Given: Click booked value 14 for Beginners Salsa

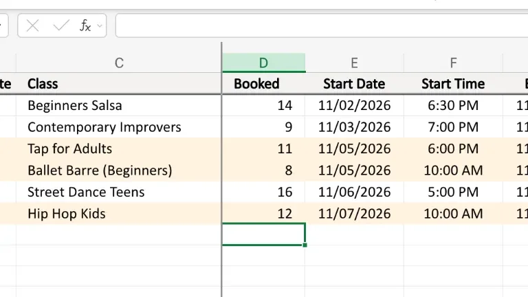Looking at the screenshot, I should [264, 105].
